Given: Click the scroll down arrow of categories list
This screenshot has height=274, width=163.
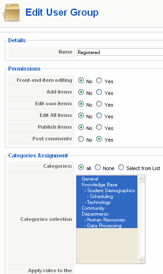Looking at the screenshot, I should (141, 260).
